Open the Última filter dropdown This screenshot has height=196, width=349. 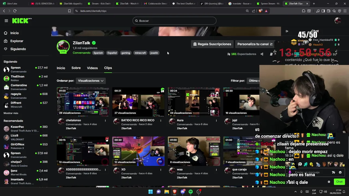click(x=254, y=81)
